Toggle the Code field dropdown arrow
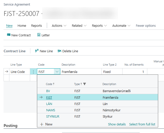The image size is (164, 133). coord(57,72)
